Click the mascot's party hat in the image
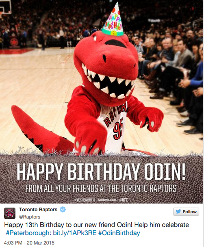 (x=113, y=19)
